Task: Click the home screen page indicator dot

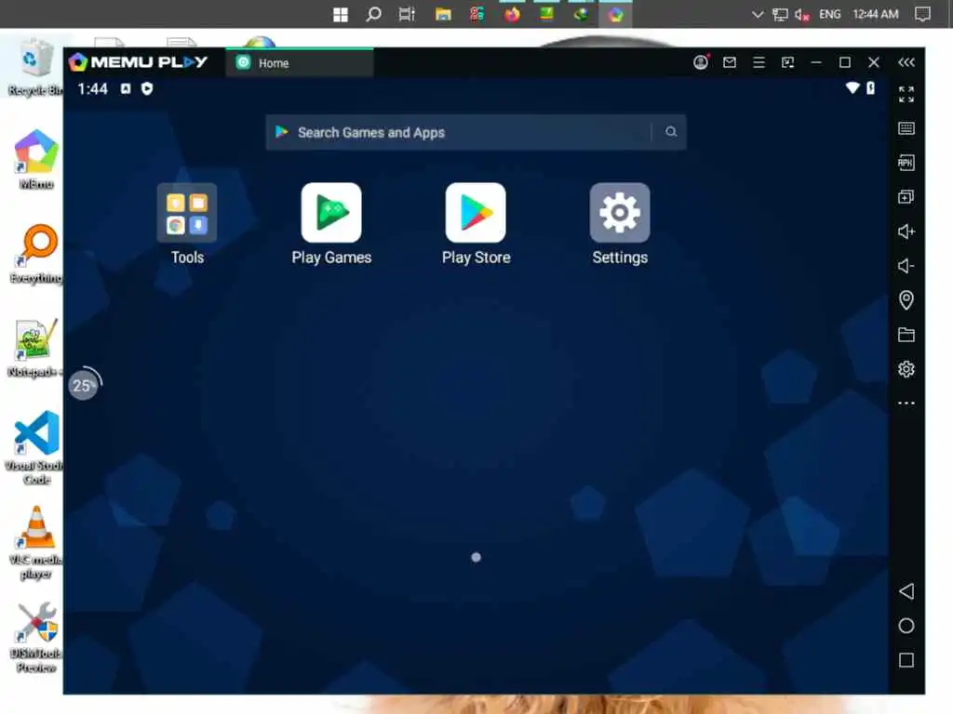Action: pos(476,557)
